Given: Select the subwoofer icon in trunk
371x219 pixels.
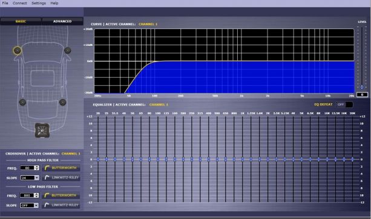Looking at the screenshot, I should [42, 130].
